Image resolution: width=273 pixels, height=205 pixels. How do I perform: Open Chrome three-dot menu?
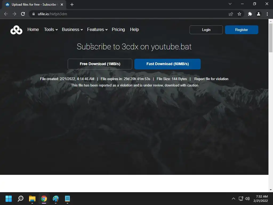tap(267, 14)
